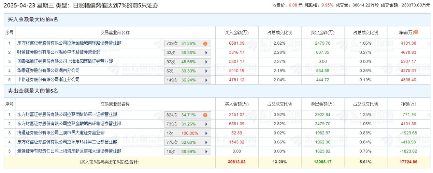Open 财通证券温岭中华路证券营业部 link
This screenshot has height=173, width=433.
(59, 52)
